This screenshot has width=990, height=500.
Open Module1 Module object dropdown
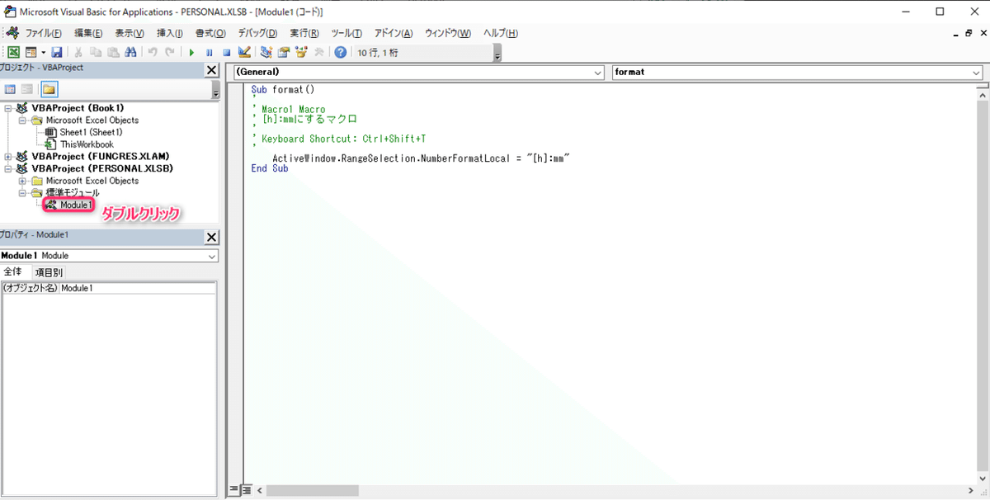click(x=213, y=256)
